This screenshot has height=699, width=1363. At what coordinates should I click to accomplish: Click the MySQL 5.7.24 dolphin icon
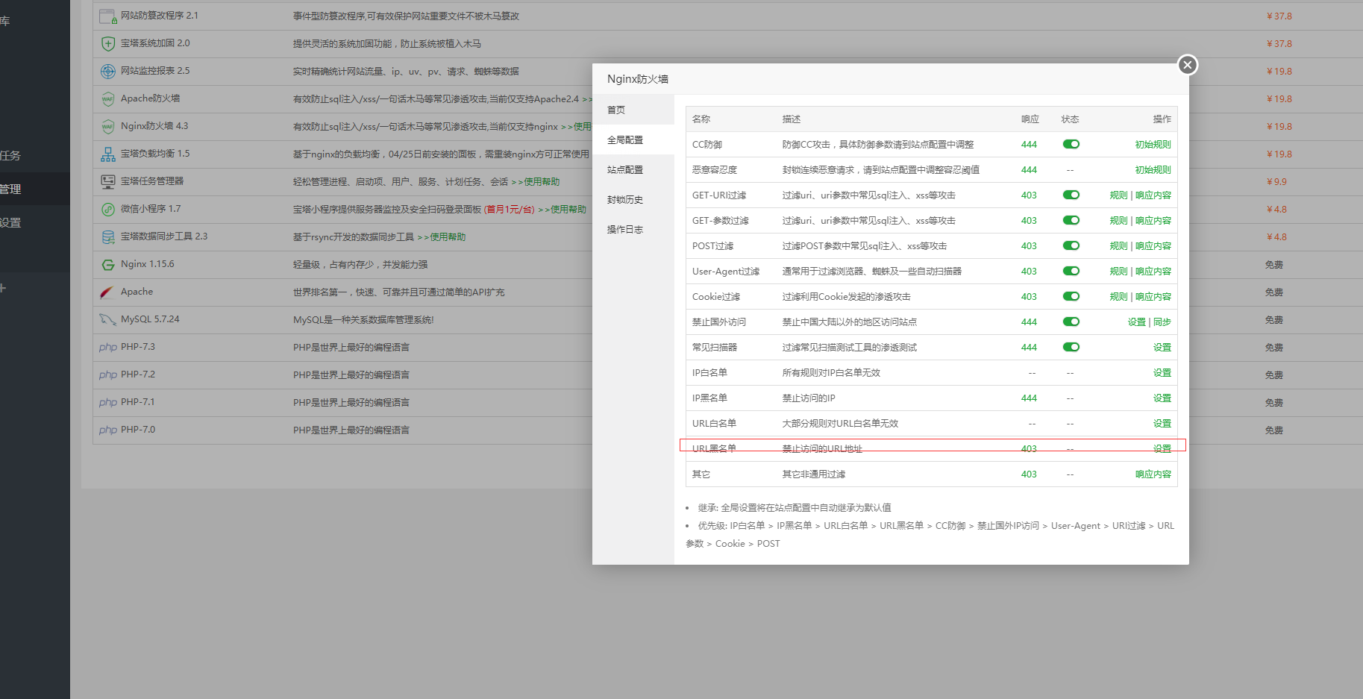(107, 319)
